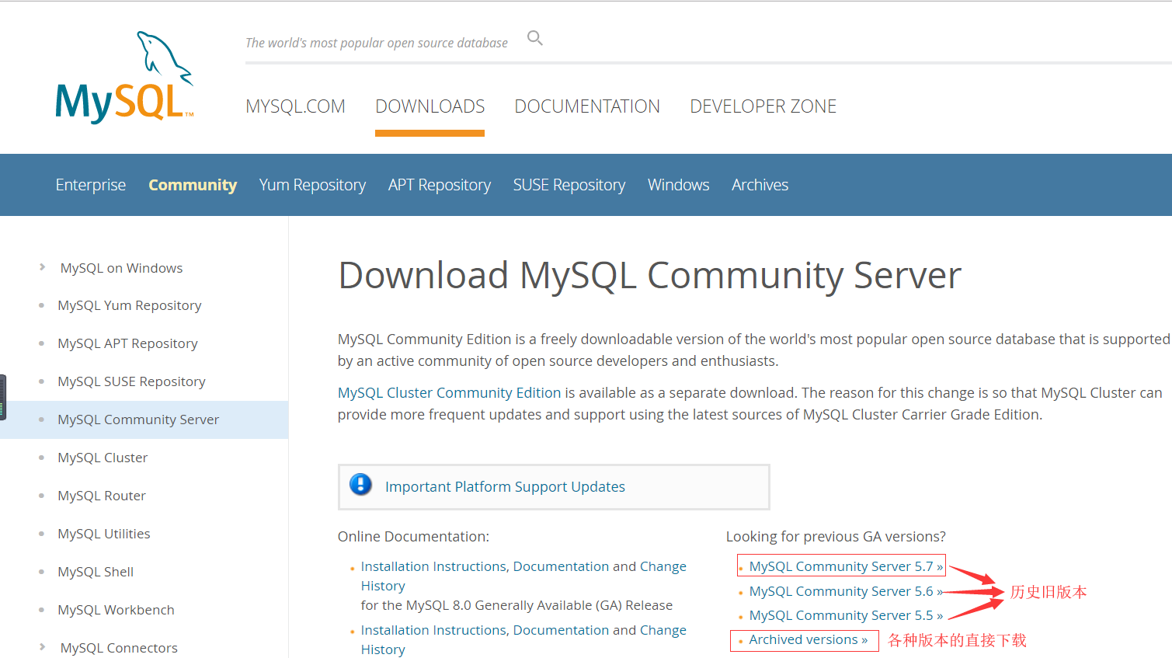Open MySQL Cluster sidebar link

coord(103,458)
